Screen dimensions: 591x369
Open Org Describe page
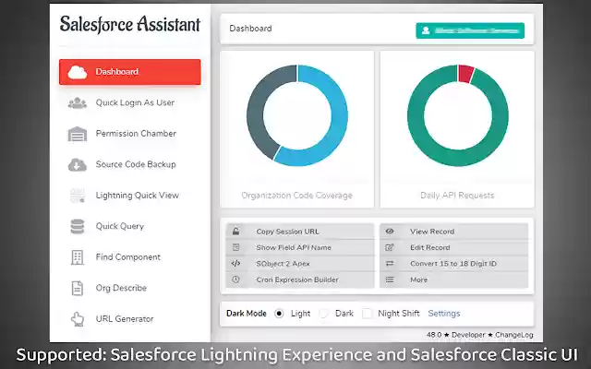pyautogui.click(x=130, y=288)
